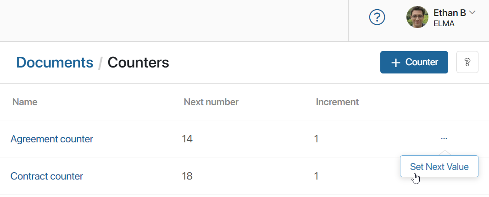Click the Increment column header
Image resolution: width=489 pixels, height=197 pixels.
pos(337,102)
